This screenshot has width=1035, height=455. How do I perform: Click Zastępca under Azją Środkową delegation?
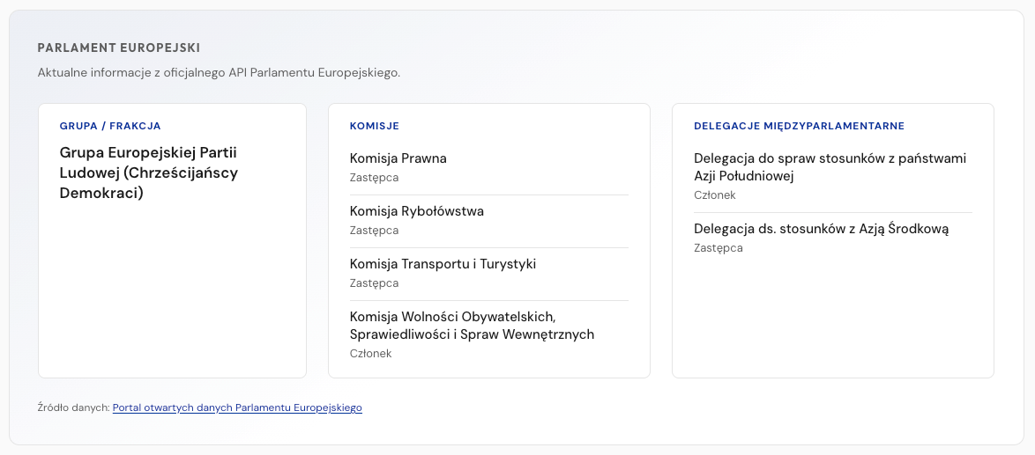[x=719, y=247]
